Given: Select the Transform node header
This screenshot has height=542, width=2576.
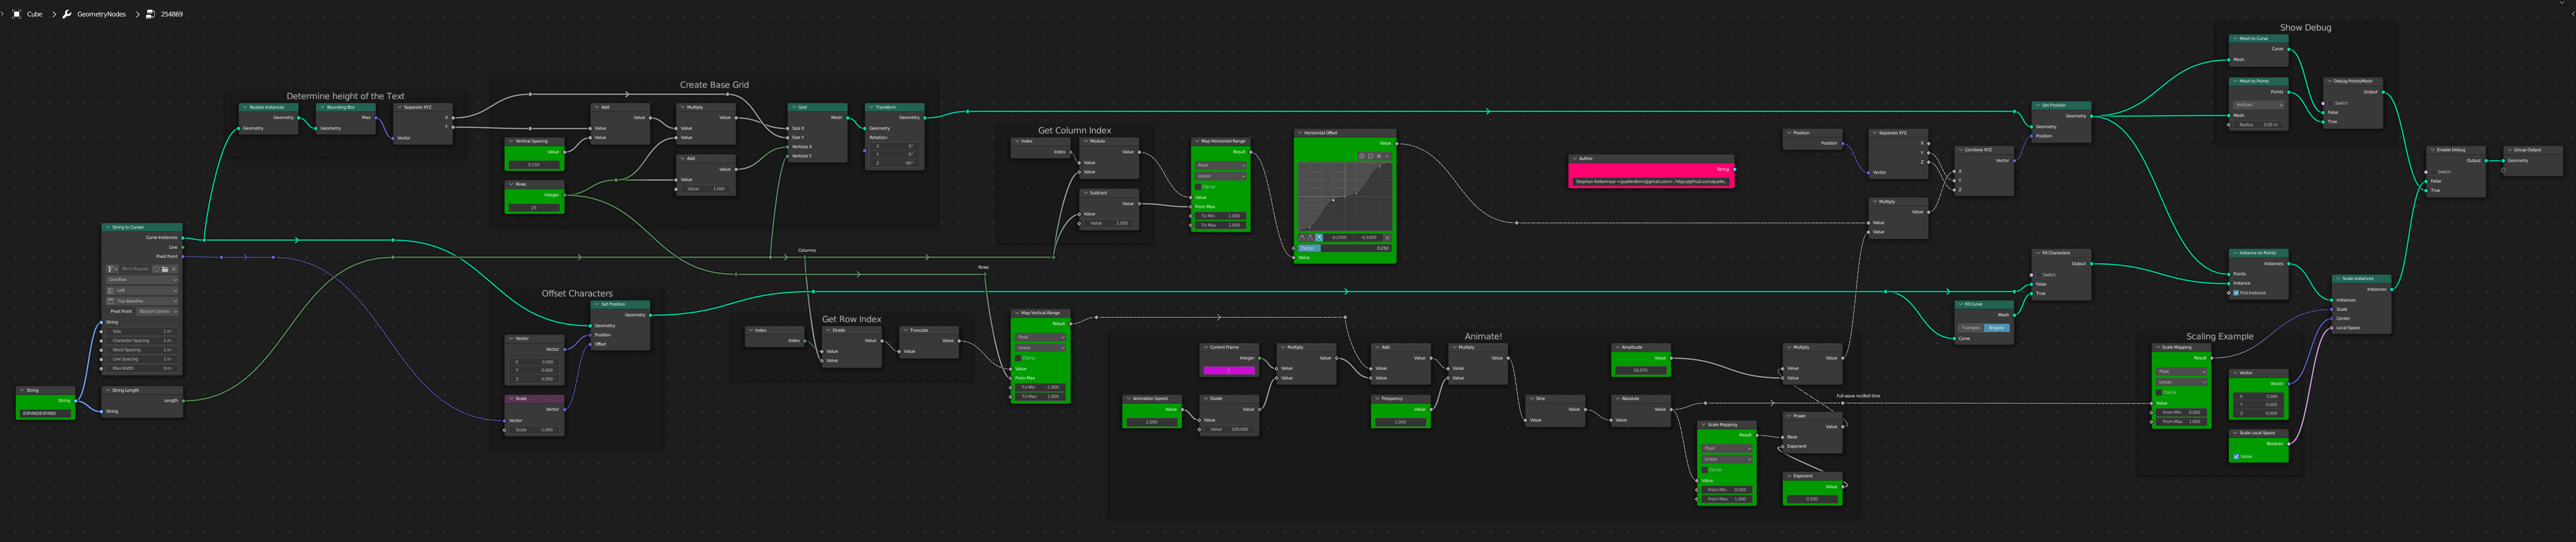Looking at the screenshot, I should pos(895,107).
